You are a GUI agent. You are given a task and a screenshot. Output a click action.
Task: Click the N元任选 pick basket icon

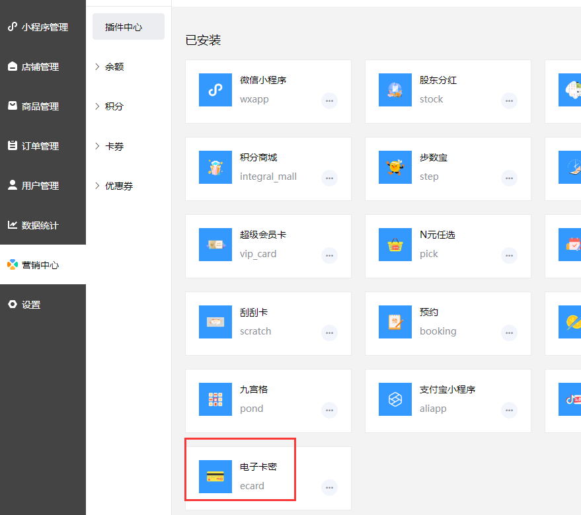pyautogui.click(x=395, y=245)
